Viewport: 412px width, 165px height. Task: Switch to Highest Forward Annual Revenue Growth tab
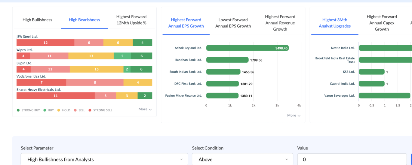click(x=280, y=23)
